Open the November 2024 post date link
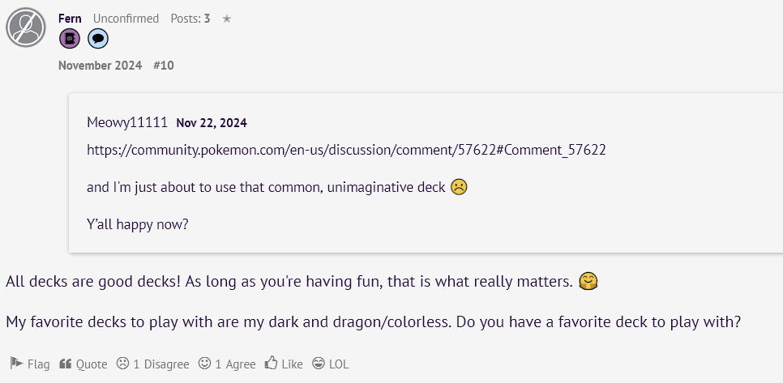The image size is (783, 383). pyautogui.click(x=100, y=66)
